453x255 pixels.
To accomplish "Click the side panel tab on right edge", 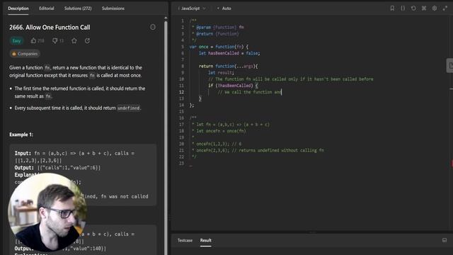I will click(450, 66).
